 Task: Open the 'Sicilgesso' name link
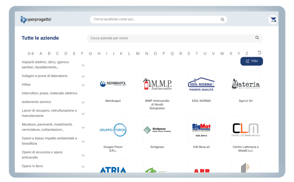(157, 147)
